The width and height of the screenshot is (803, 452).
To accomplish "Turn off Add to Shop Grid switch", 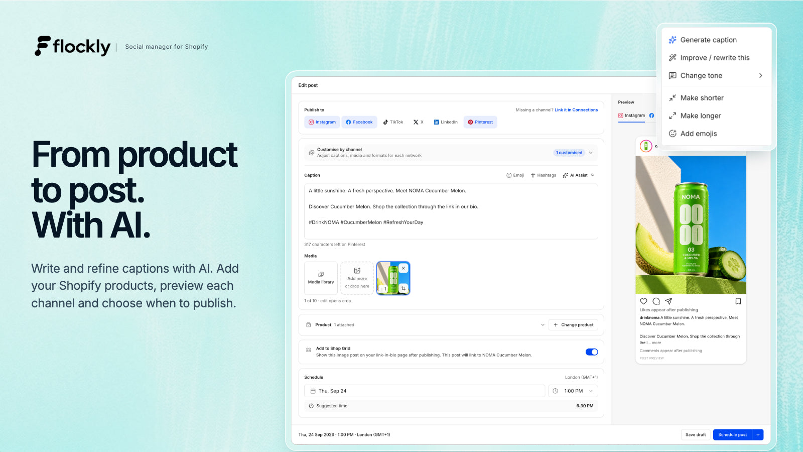I will 592,352.
